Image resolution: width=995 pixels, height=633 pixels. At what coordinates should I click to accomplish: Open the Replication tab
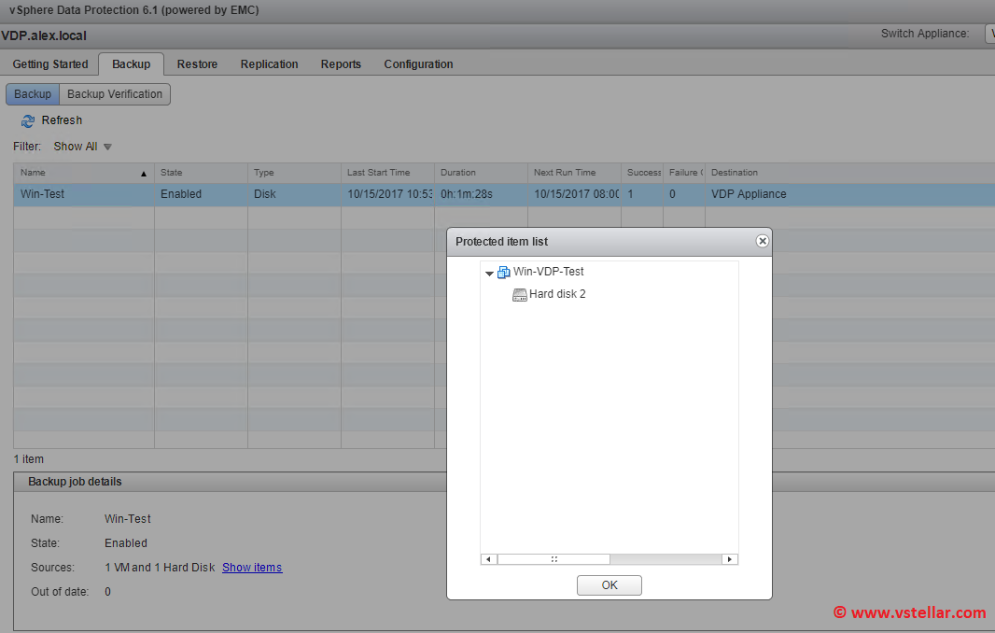pyautogui.click(x=269, y=64)
